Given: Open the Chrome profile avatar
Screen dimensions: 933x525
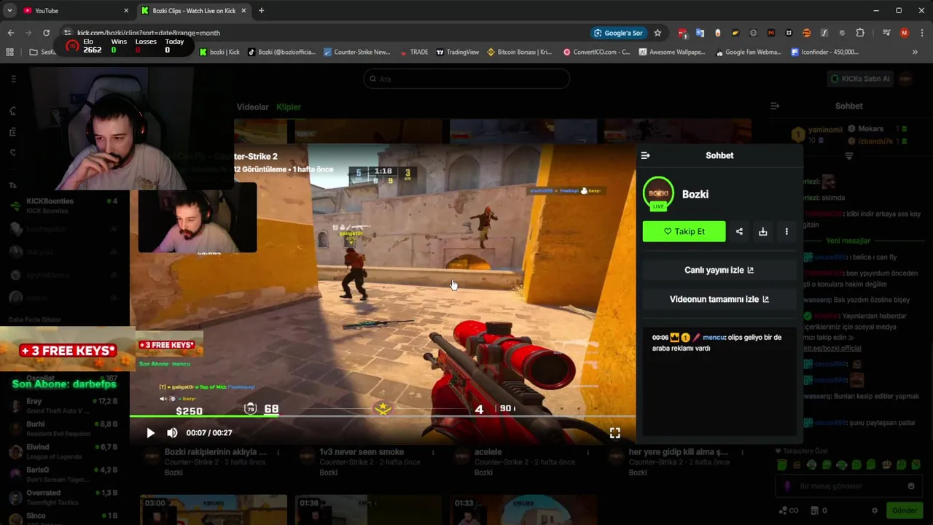Looking at the screenshot, I should click(x=905, y=33).
